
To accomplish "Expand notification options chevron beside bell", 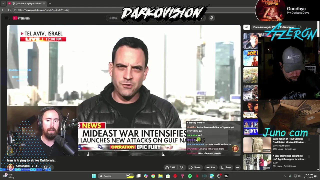I will tap(50, 167).
